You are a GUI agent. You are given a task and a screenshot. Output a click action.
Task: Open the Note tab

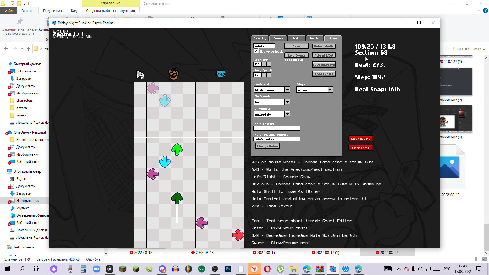(x=296, y=38)
